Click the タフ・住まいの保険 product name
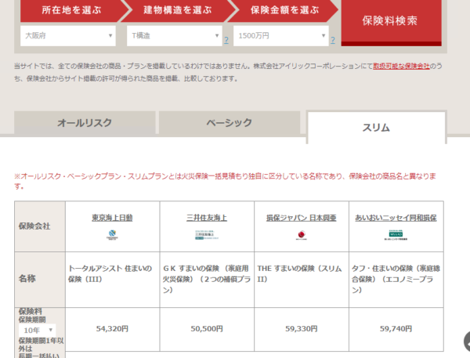Image resolution: width=470 pixels, height=358 pixels. pos(396,279)
